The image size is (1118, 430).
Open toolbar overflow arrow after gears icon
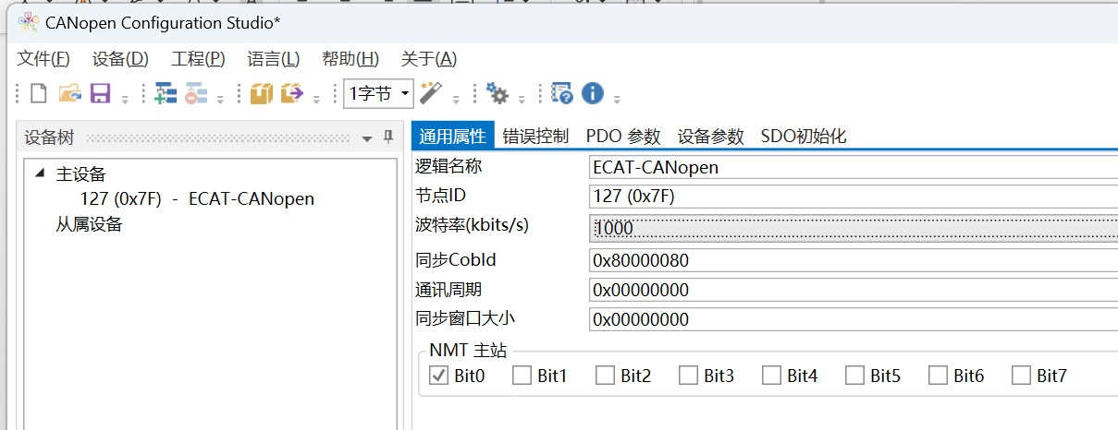coord(522,99)
